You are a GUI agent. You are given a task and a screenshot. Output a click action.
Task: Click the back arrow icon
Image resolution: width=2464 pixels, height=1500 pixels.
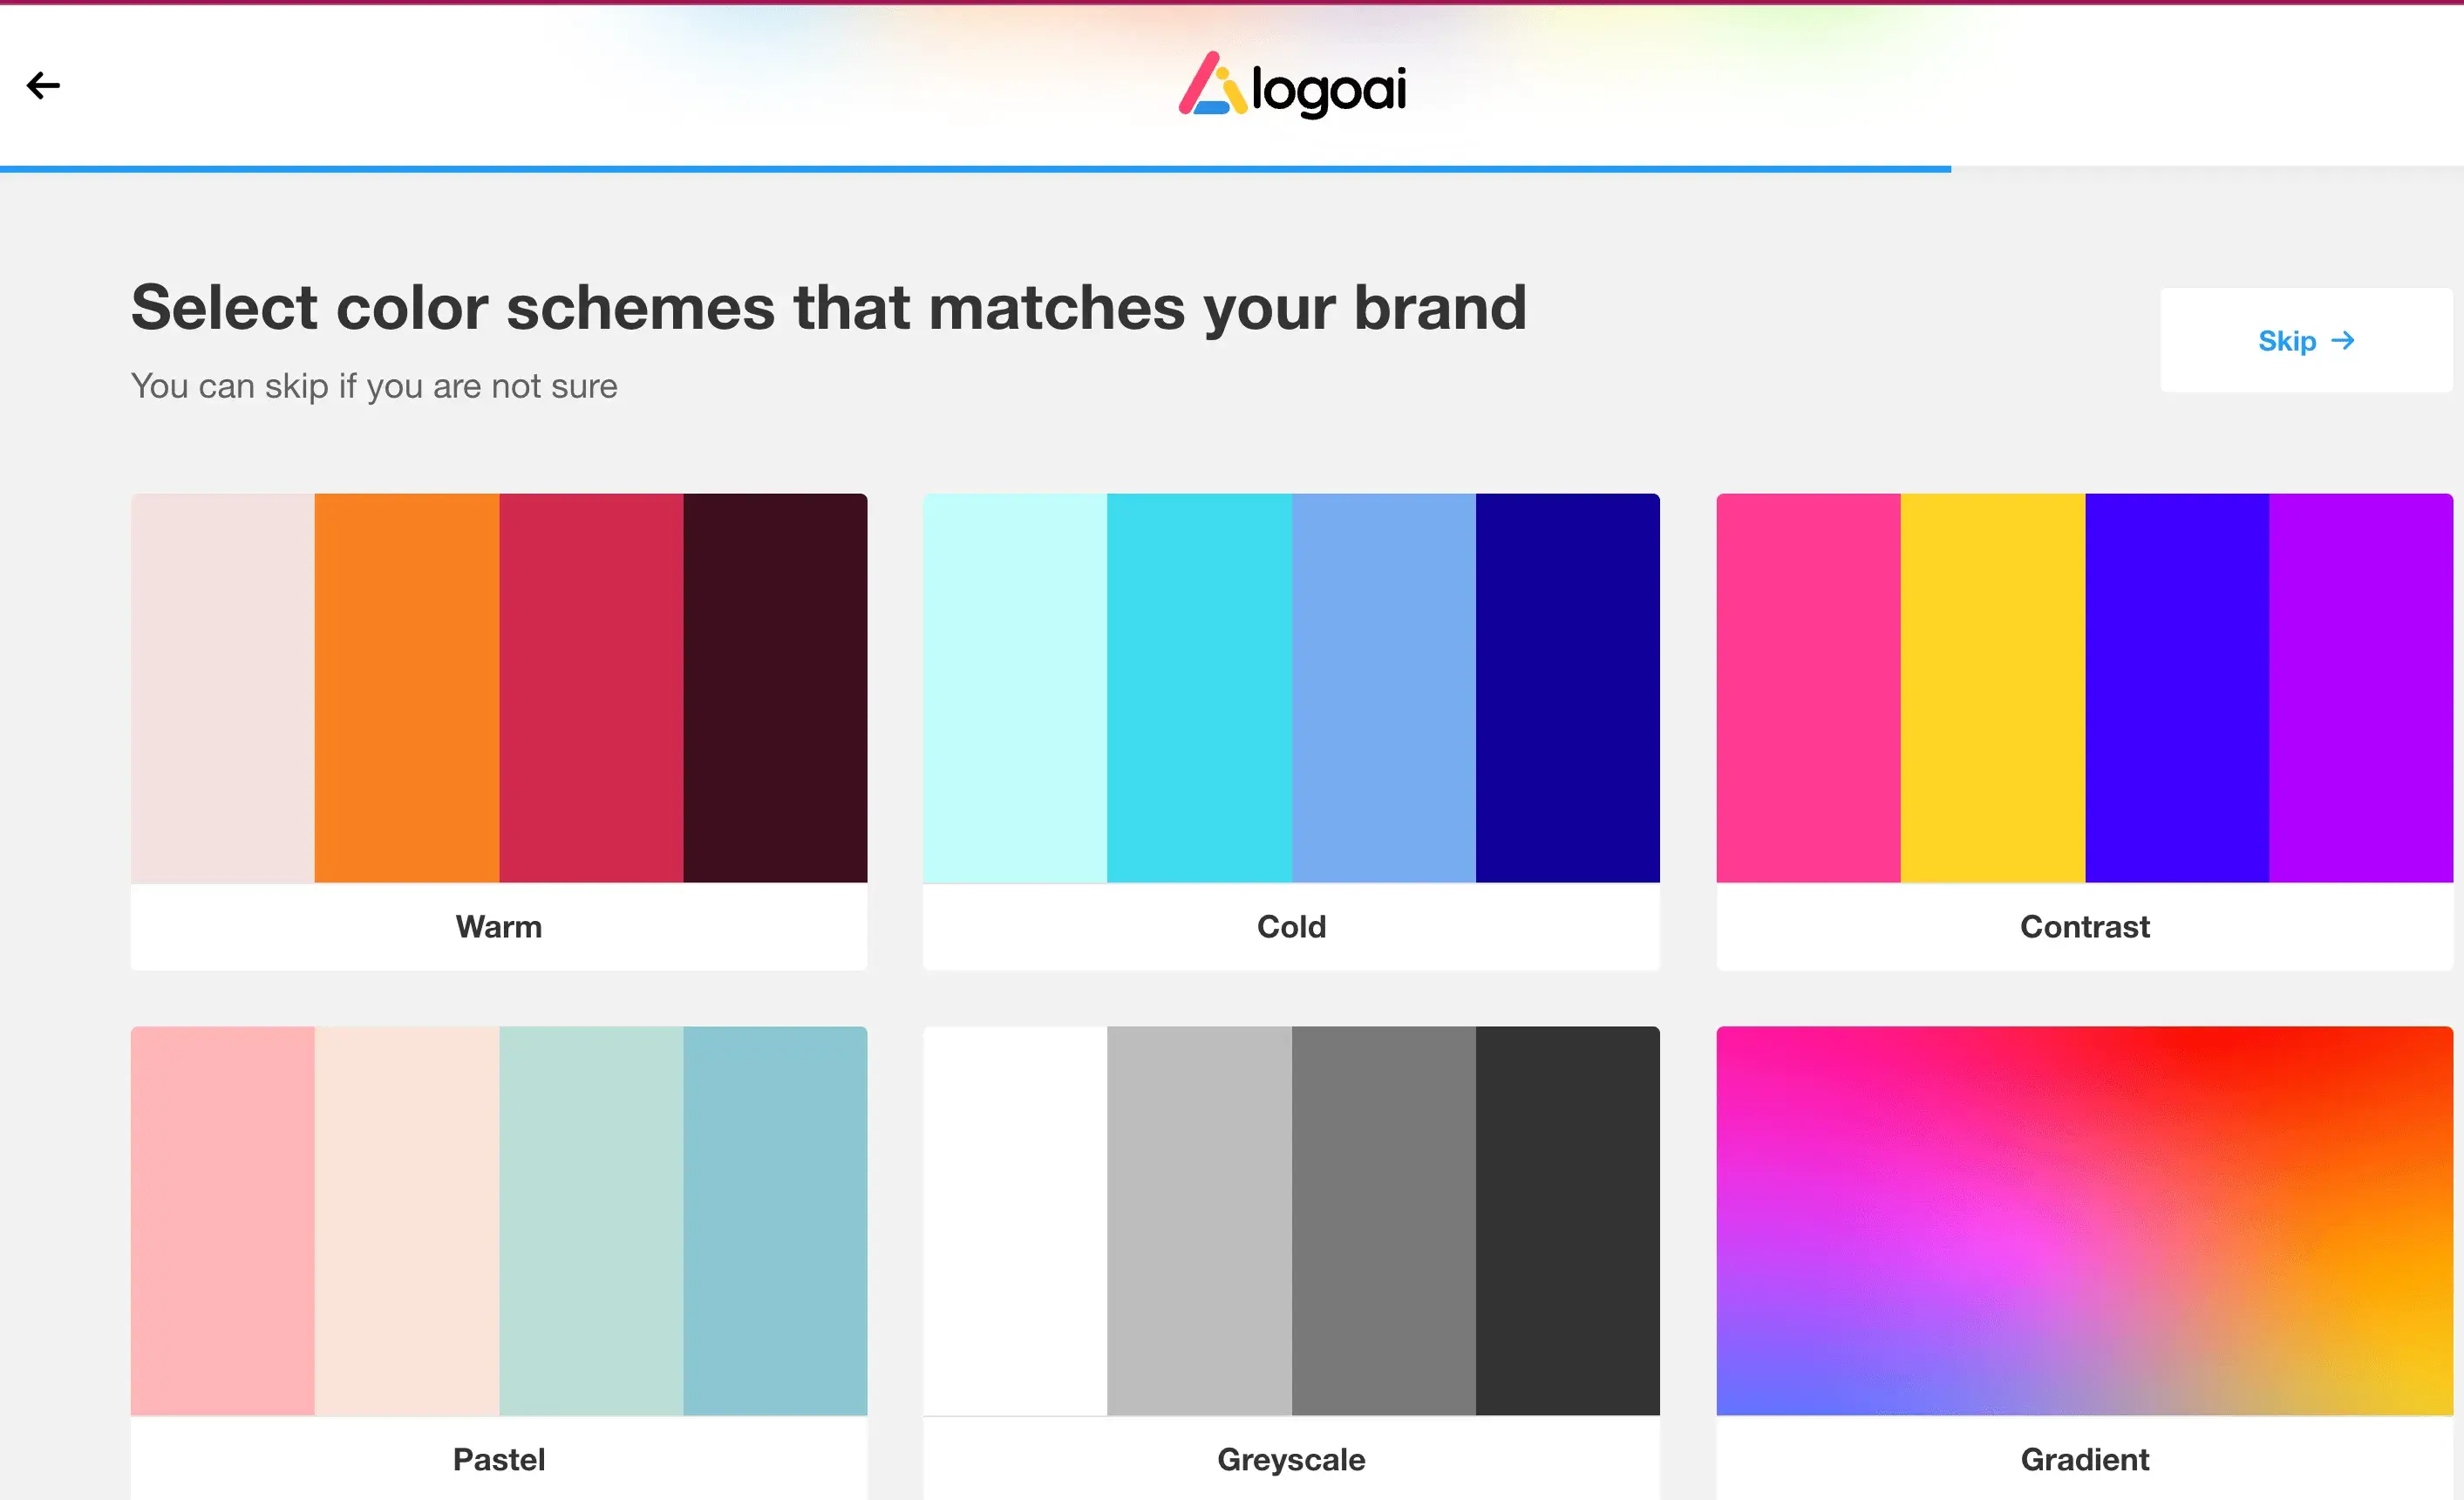click(x=43, y=86)
